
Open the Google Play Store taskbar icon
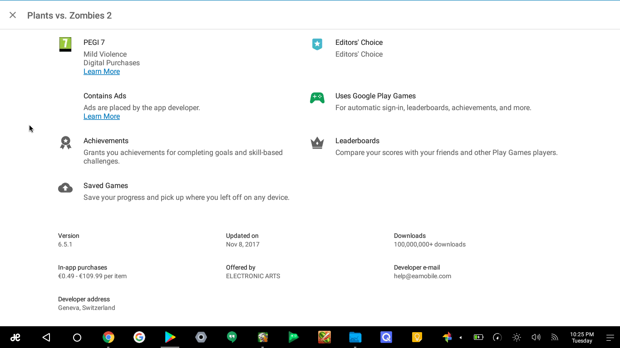170,337
